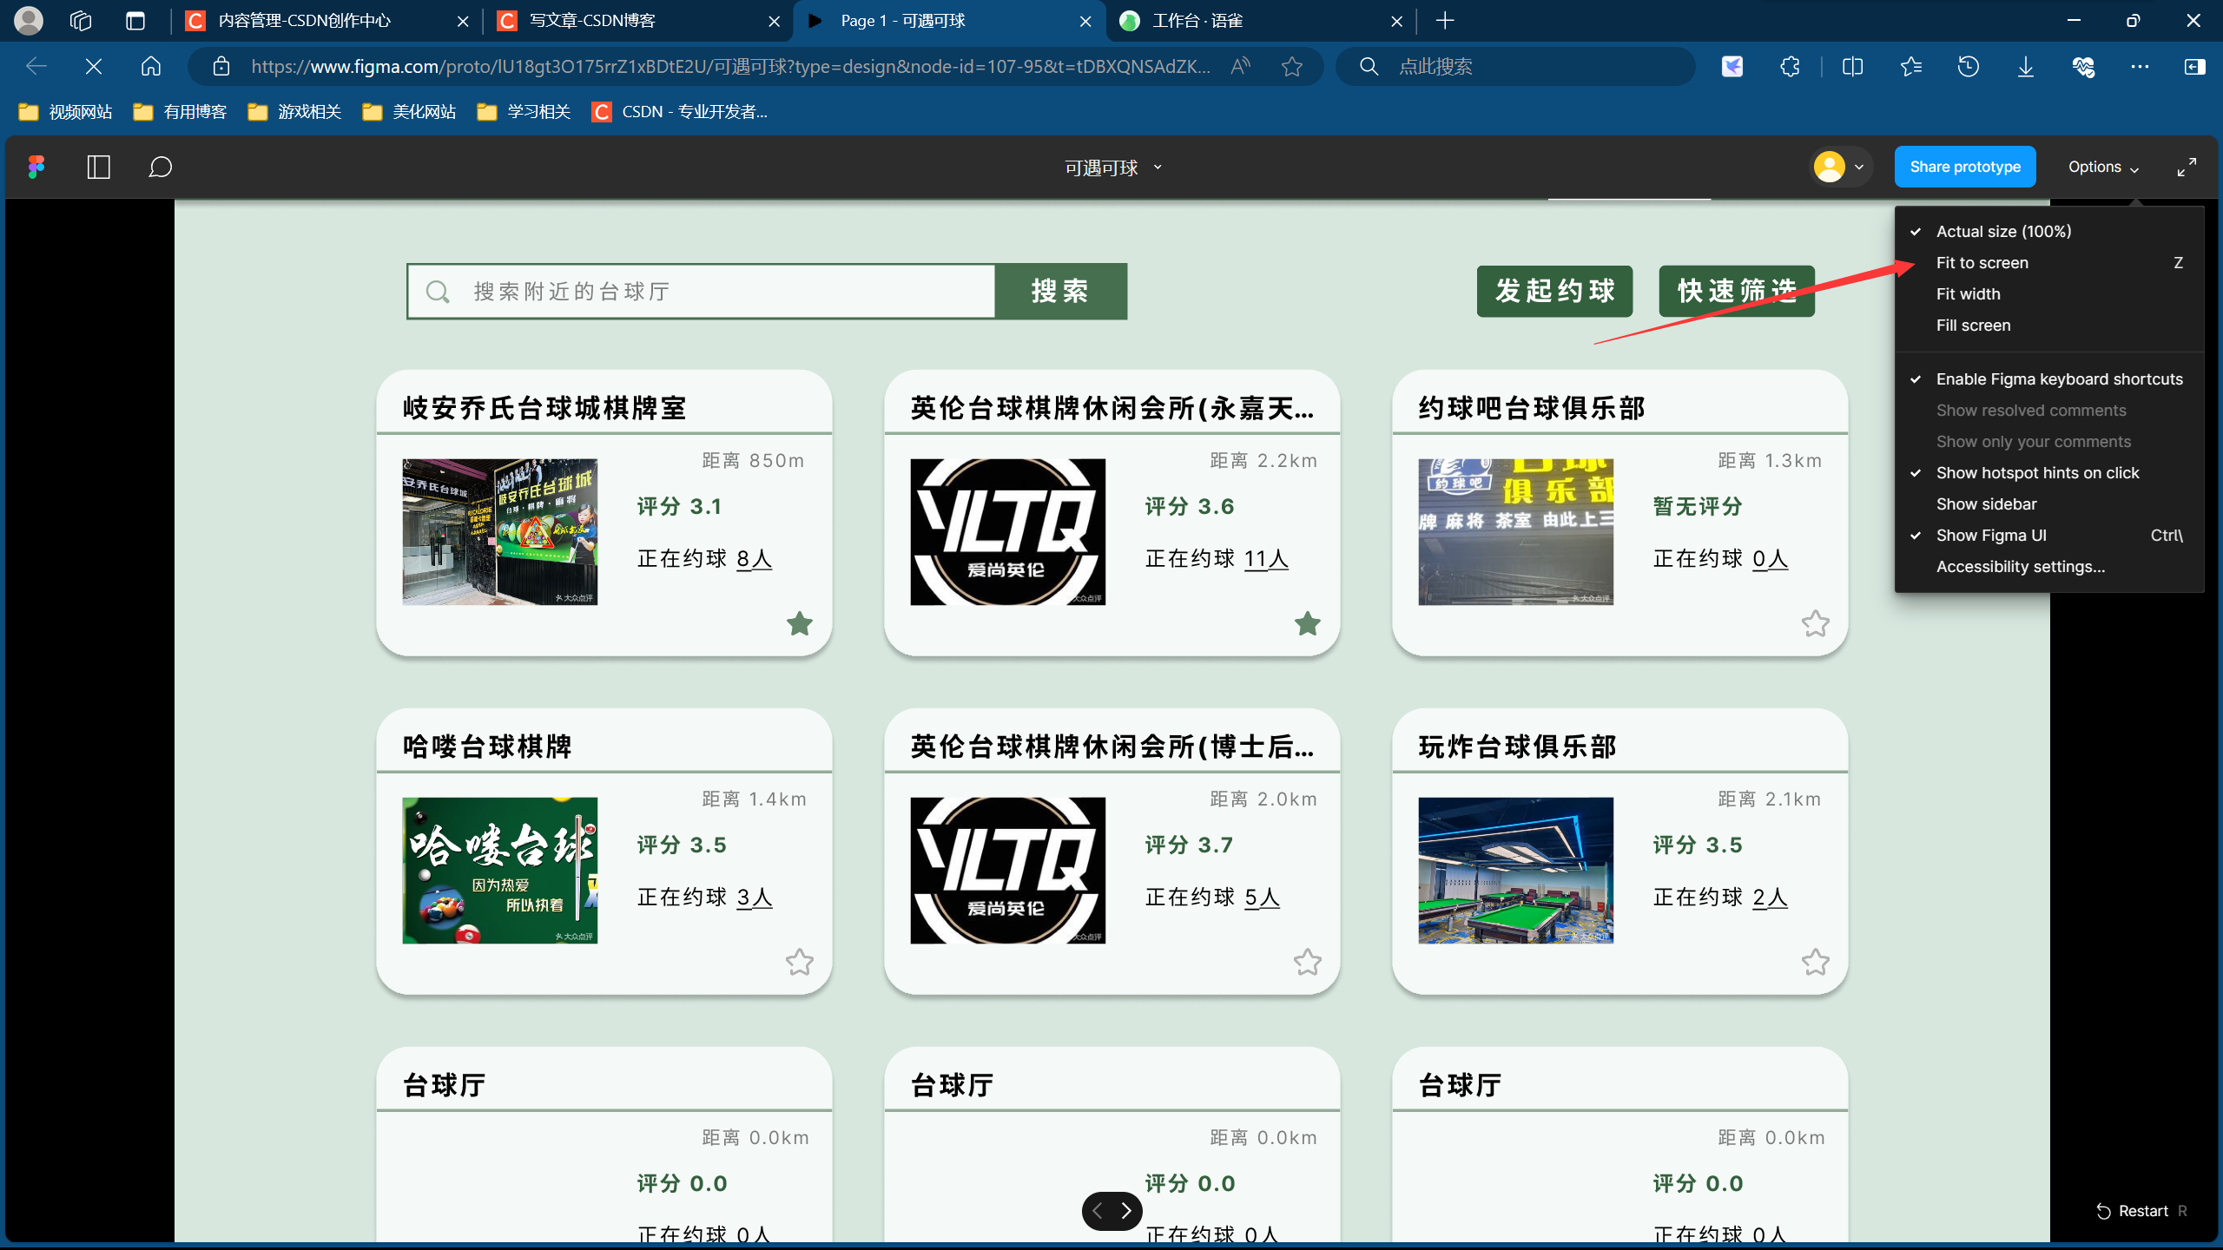Open the user avatar account dropdown
Viewport: 2223px width, 1250px height.
coord(1838,167)
